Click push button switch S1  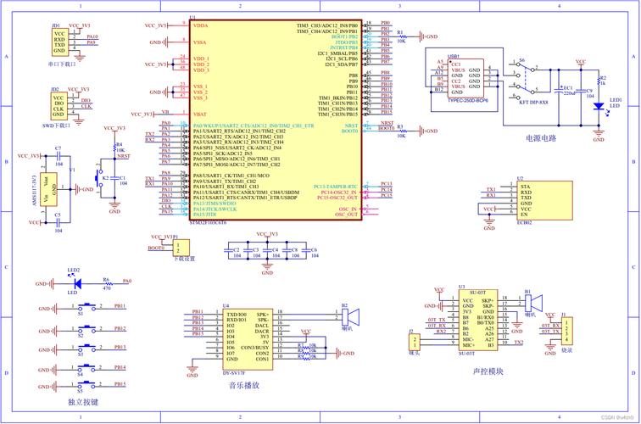point(81,307)
